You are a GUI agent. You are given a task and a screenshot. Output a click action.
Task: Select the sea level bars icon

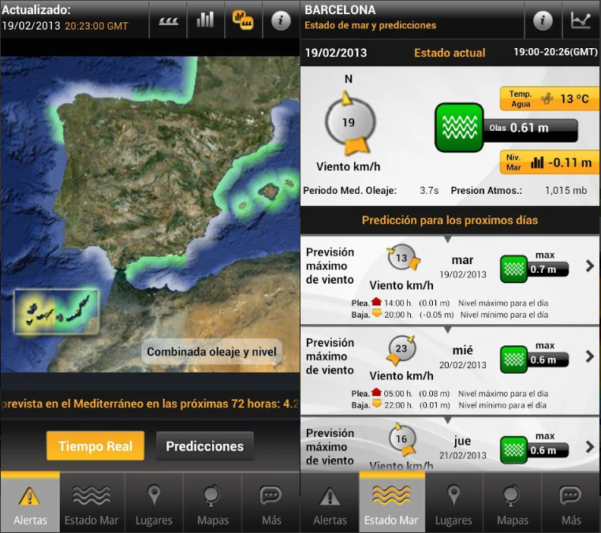(205, 20)
